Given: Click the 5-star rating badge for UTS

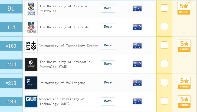Looking at the screenshot, I should pos(184,45).
